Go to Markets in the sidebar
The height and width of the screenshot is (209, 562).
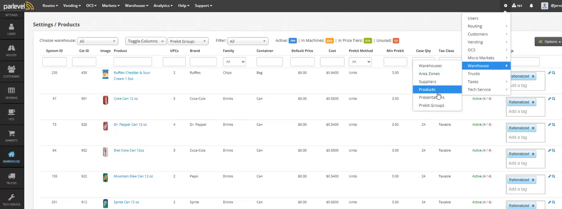coord(11,136)
